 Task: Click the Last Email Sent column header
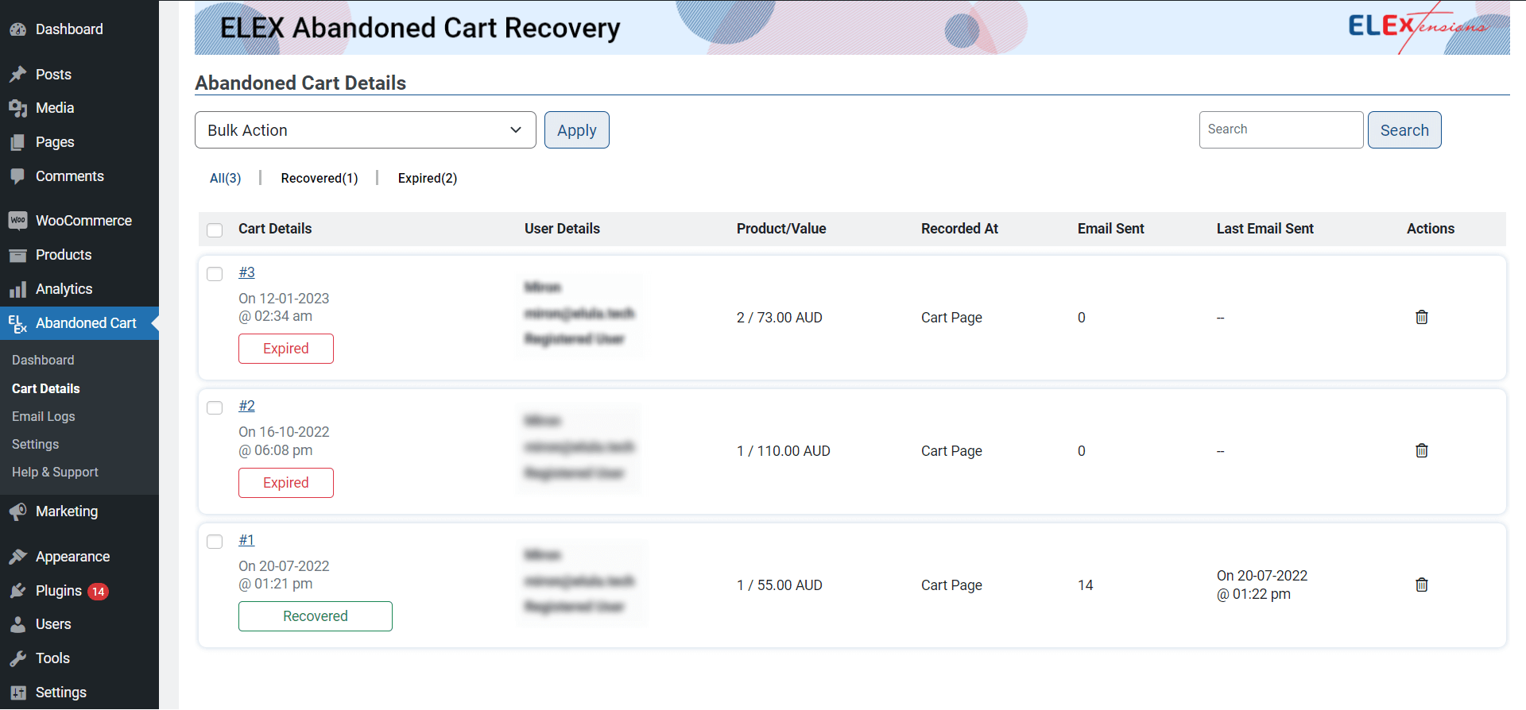(x=1265, y=229)
